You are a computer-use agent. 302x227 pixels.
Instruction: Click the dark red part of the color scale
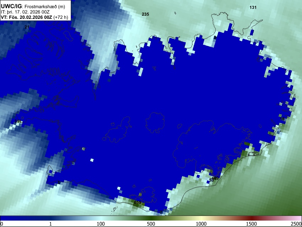click(x=252, y=218)
